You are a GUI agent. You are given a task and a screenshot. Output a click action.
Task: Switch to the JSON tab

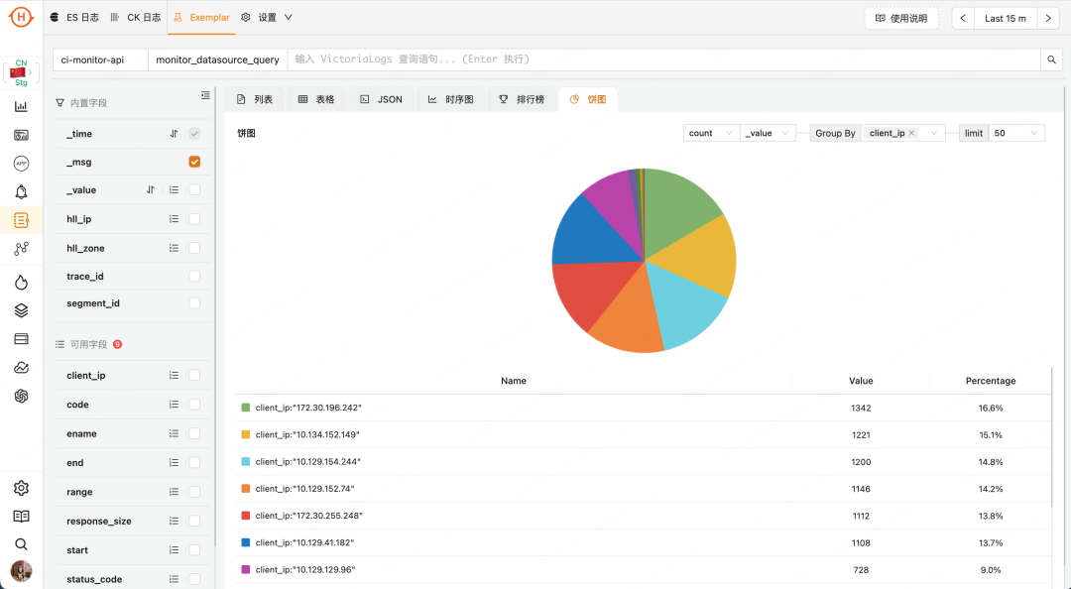[x=382, y=99]
